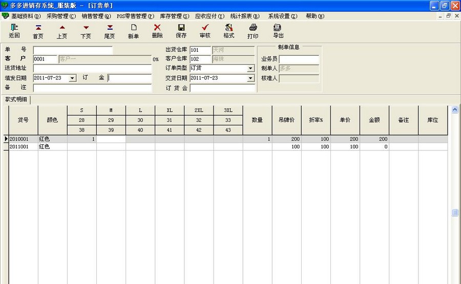461x284 pixels.
Task: Open the 库存管理 menu
Action: (x=174, y=16)
